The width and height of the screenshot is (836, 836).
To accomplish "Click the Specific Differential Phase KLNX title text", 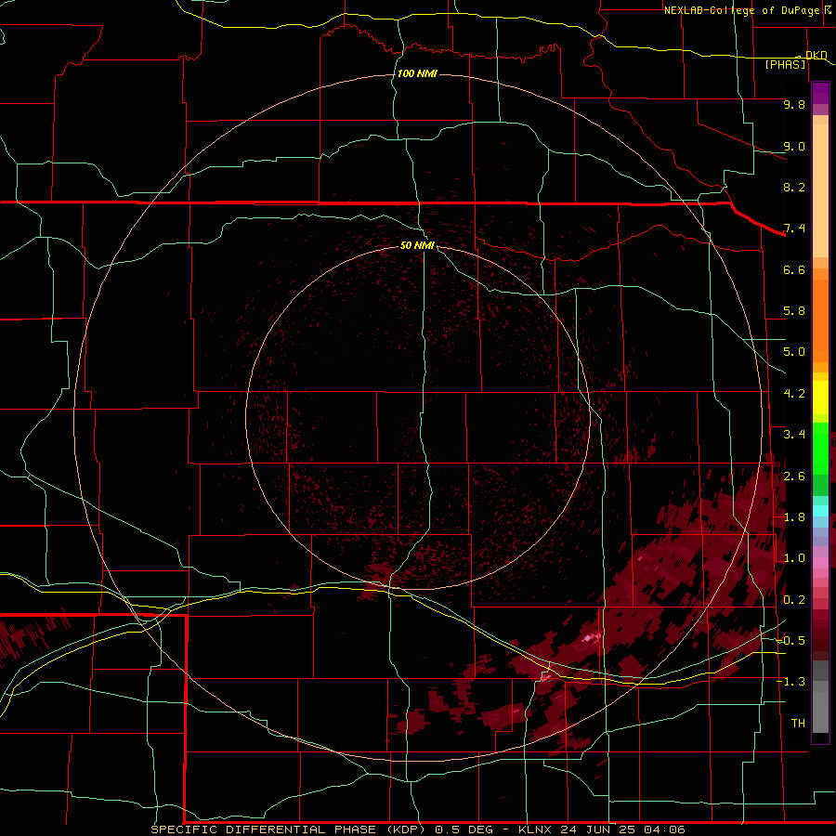I will pos(417,829).
